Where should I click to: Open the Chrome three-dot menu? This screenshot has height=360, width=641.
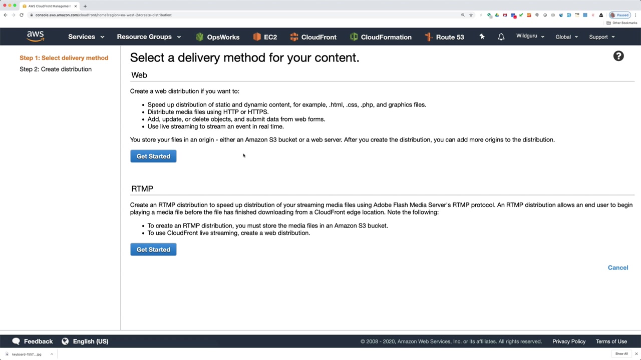click(x=636, y=15)
